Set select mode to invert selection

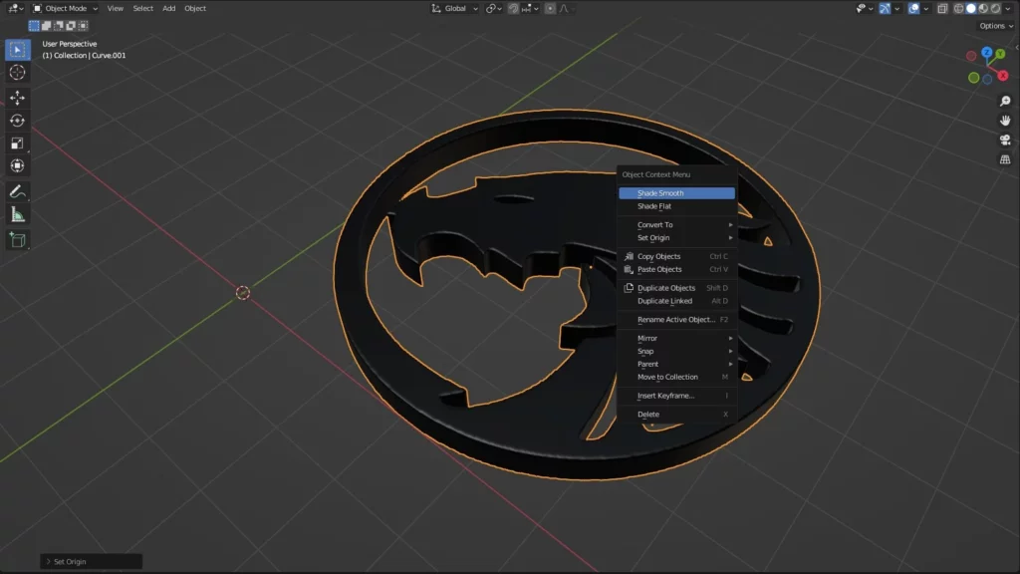(x=71, y=25)
